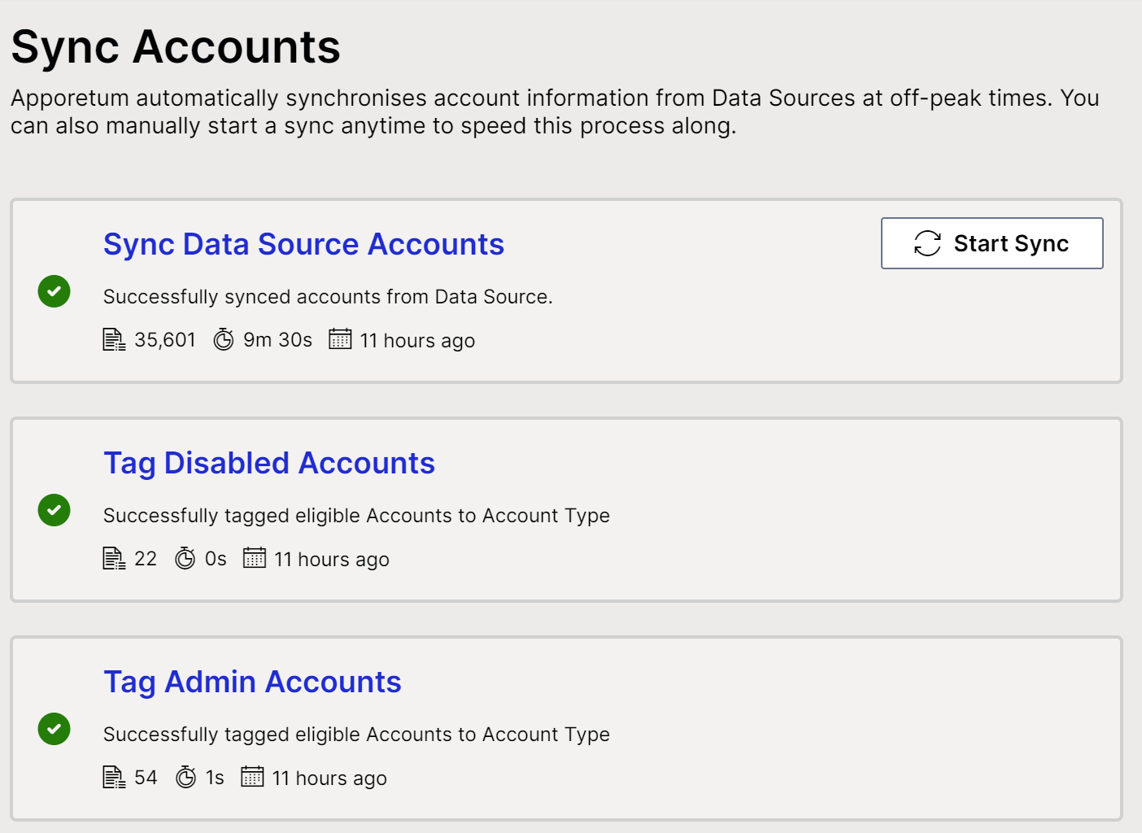Select the 35,601 record count
The image size is (1142, 833).
pos(165,340)
